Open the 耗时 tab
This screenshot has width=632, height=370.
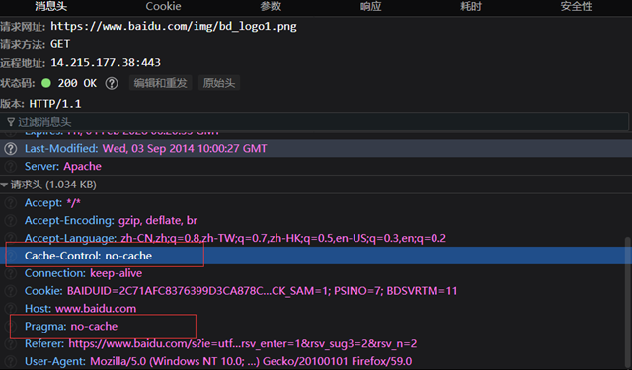click(x=471, y=7)
